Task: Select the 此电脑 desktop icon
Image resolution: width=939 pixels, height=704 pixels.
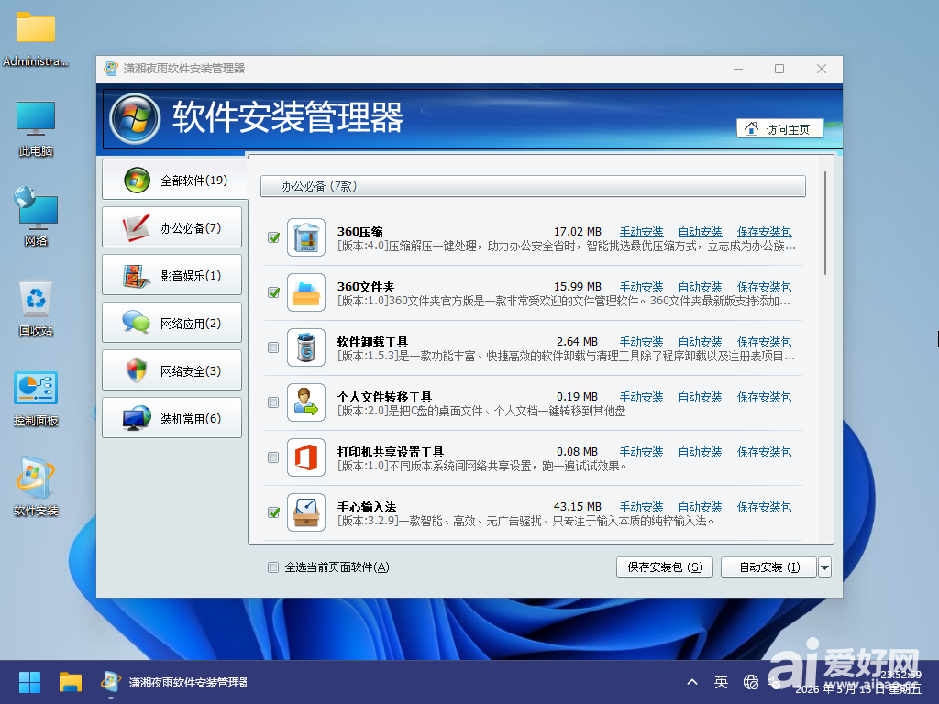Action: point(36,129)
